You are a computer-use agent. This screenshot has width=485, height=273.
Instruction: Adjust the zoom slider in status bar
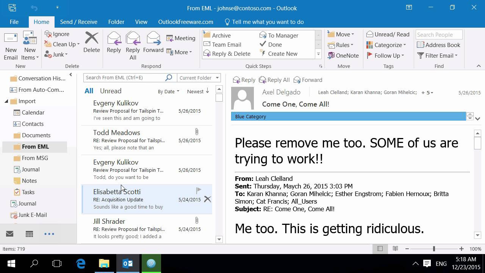coord(434,249)
